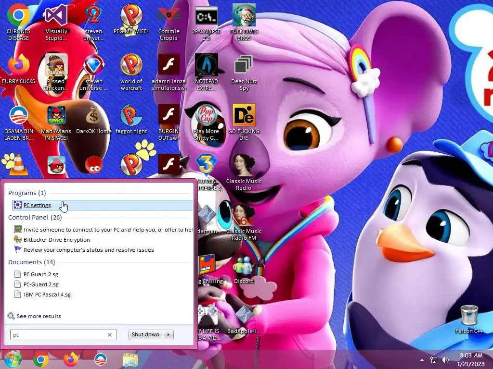Open the Falcon C++ recycle bin icon
This screenshot has width=493, height=369.
point(469,320)
